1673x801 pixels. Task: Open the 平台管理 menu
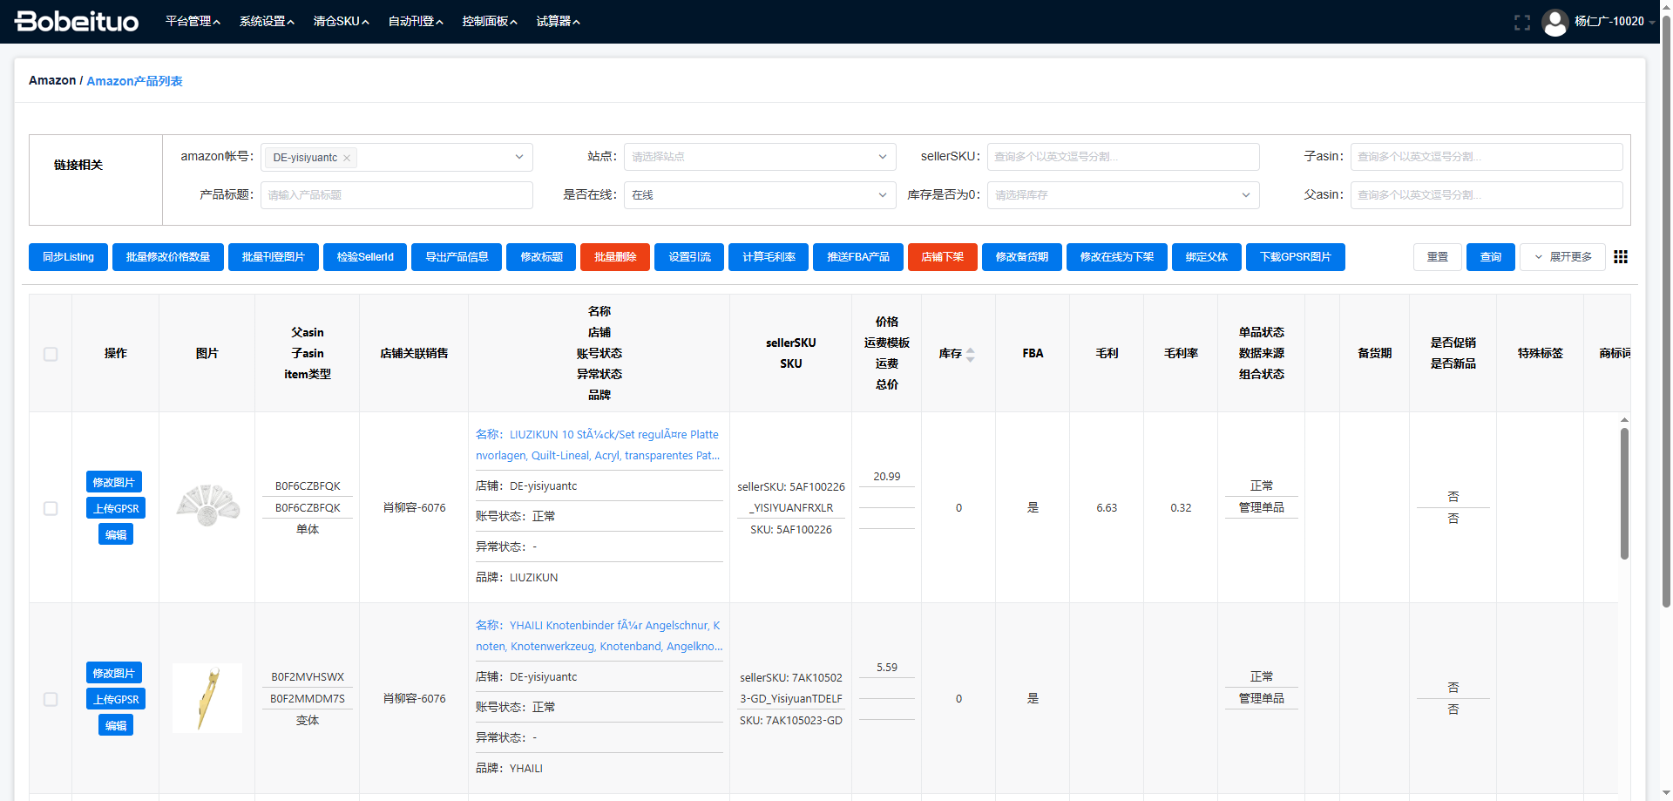193,22
